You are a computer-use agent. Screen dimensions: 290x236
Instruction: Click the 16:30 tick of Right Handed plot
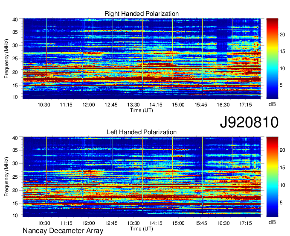point(223,105)
